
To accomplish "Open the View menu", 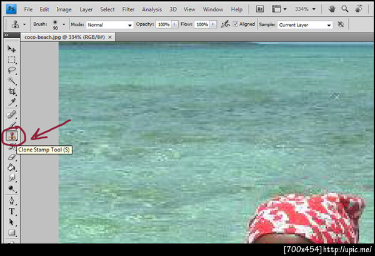I will (189, 9).
